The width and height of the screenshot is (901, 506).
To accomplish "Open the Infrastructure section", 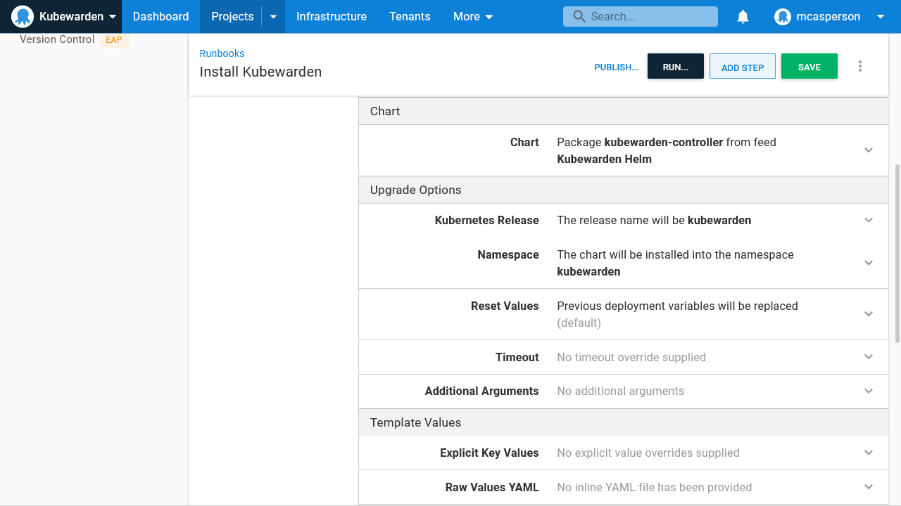I will pyautogui.click(x=332, y=16).
